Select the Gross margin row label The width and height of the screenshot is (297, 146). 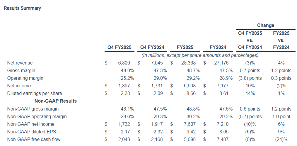tap(21, 71)
